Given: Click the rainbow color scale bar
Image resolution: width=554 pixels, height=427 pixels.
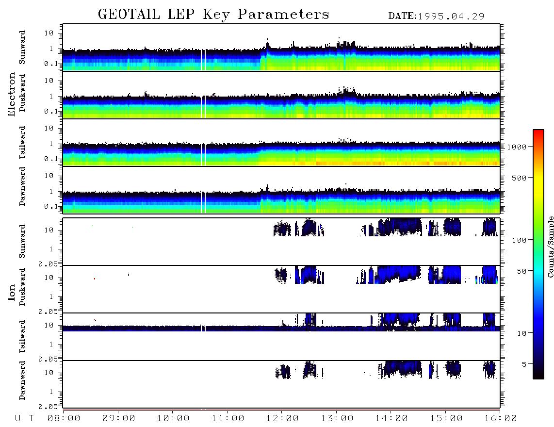Looking at the screenshot, I should [x=538, y=254].
